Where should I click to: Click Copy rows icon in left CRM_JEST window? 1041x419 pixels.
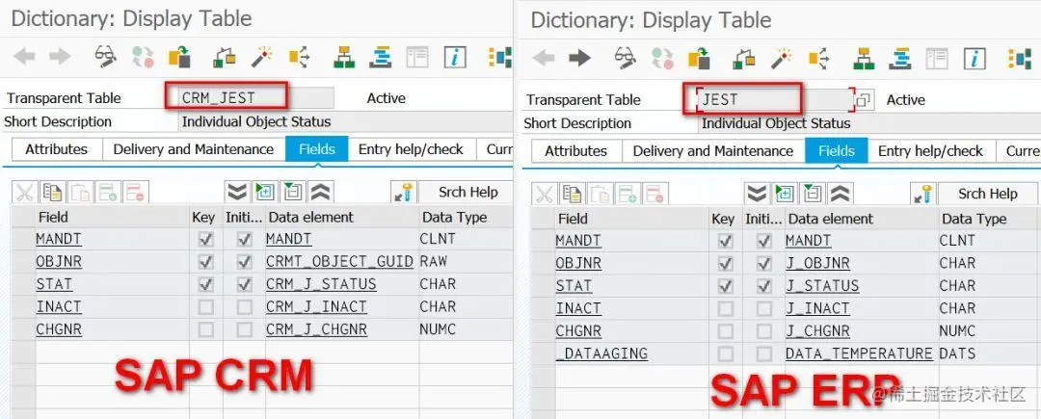coord(52,193)
